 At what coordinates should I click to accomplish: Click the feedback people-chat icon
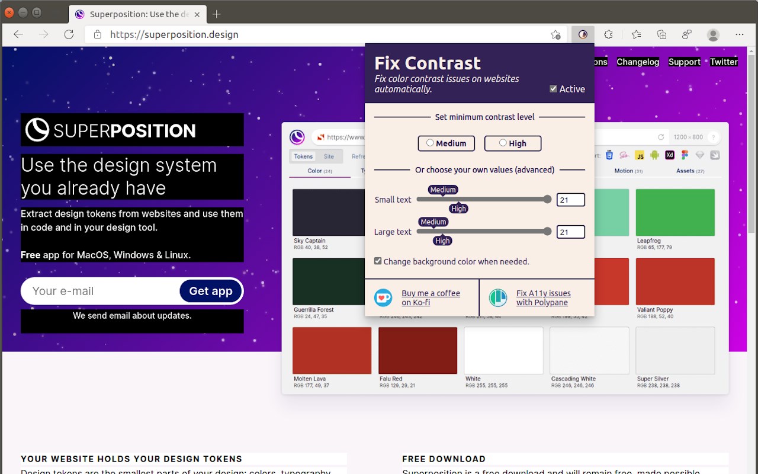687,34
